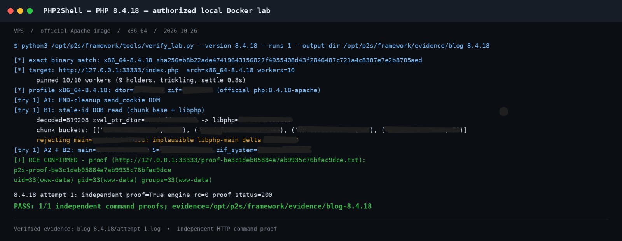The width and height of the screenshot is (622, 241).
Task: Click the '2026-10-26' date label
Action: point(180,31)
